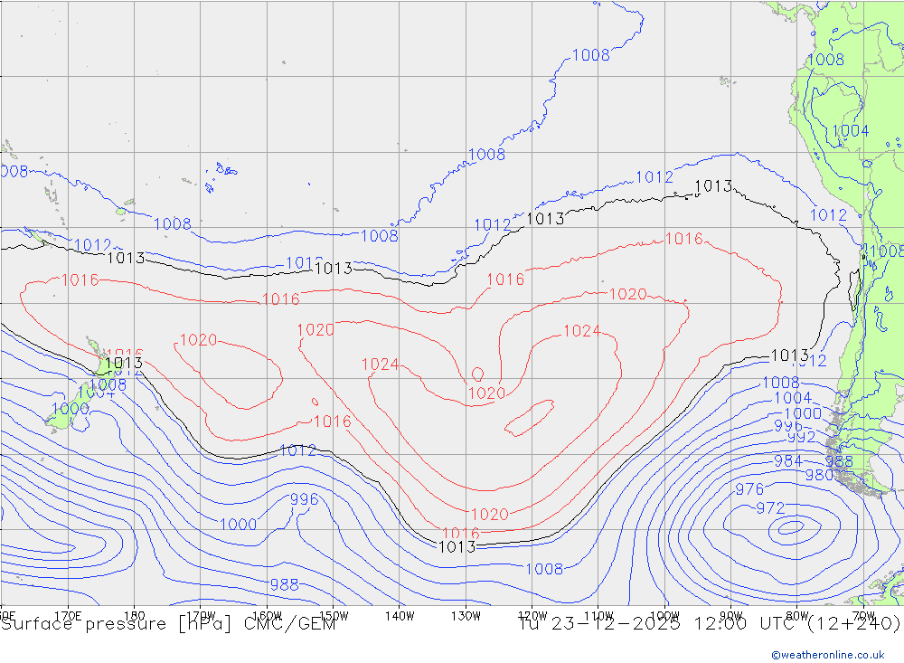Viewport: 904px width, 663px height.
Task: Click the small closed high contour near 130W
Action: pyautogui.click(x=477, y=374)
